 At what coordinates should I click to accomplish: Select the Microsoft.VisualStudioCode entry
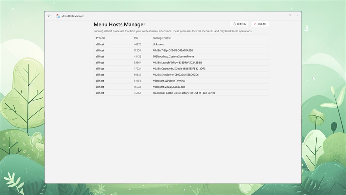pos(169,87)
